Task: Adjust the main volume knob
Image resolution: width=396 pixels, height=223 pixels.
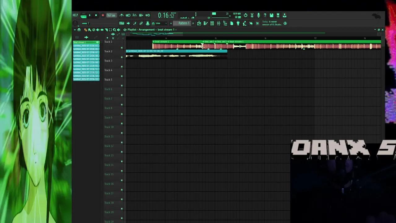Action: pyautogui.click(x=75, y=23)
